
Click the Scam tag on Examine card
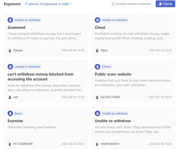pyautogui.click(x=18, y=113)
